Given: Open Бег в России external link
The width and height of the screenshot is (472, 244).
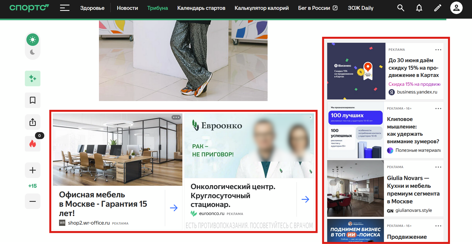Looking at the screenshot, I should (x=318, y=8).
